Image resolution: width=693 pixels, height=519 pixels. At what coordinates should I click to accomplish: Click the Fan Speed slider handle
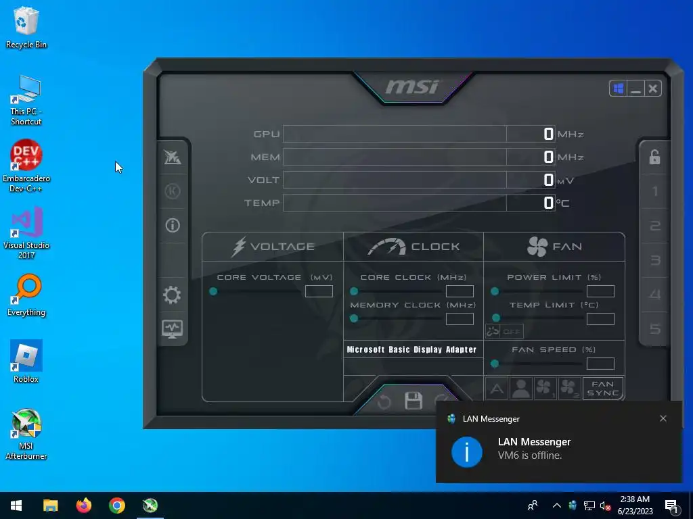pos(495,364)
